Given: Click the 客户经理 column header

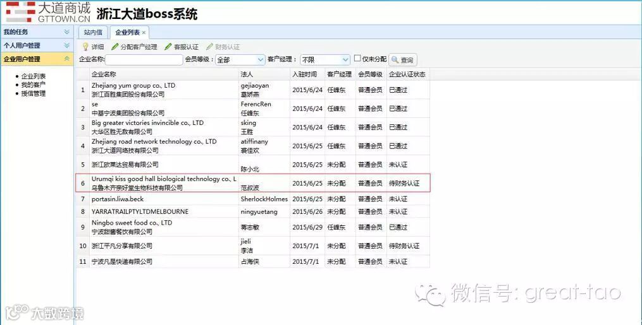Looking at the screenshot, I should pos(340,74).
